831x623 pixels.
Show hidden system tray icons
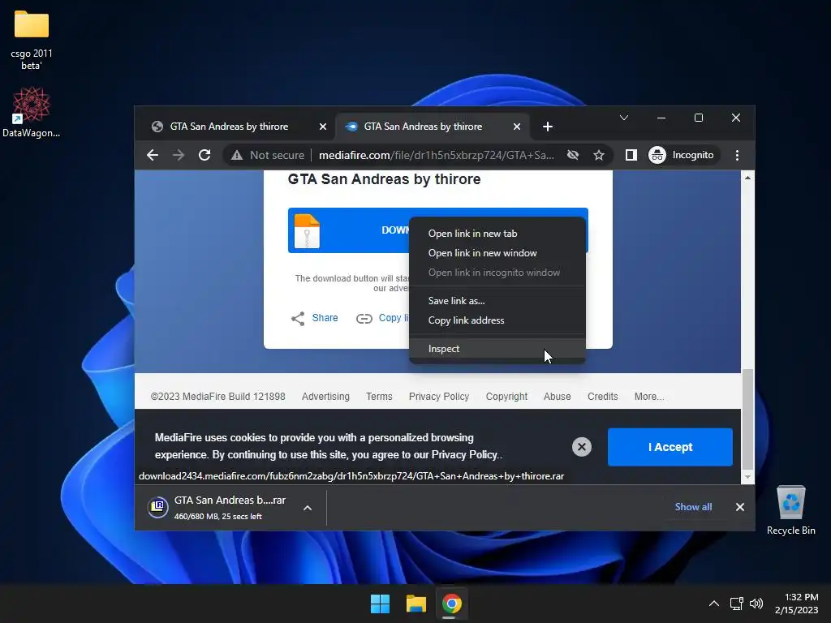[x=714, y=604]
